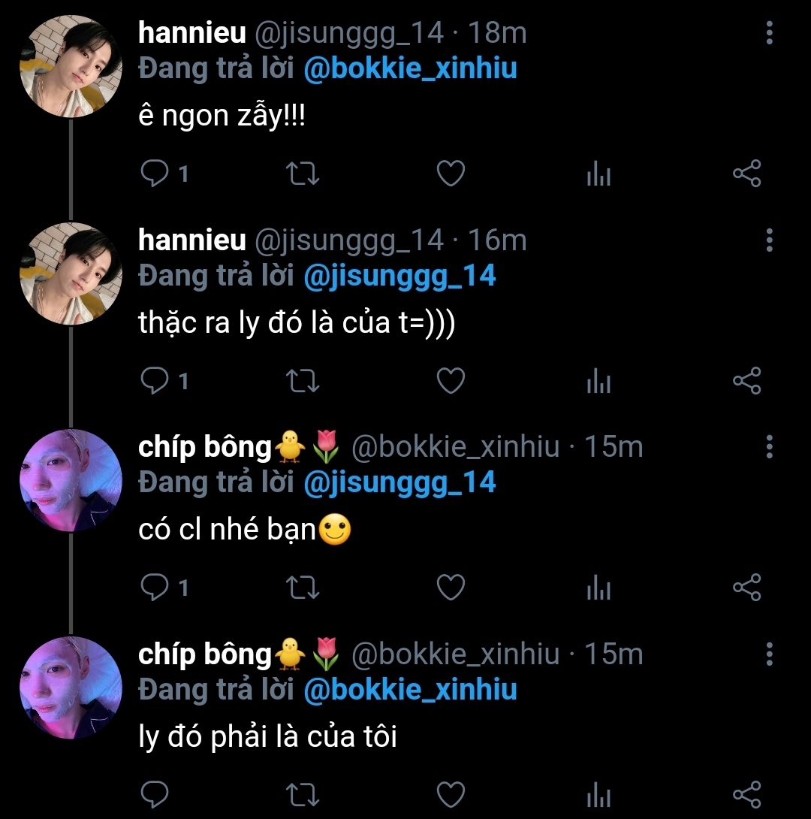Share the "thặc ra ly đó" tweet
The width and height of the screenshot is (811, 819).
coord(746,381)
